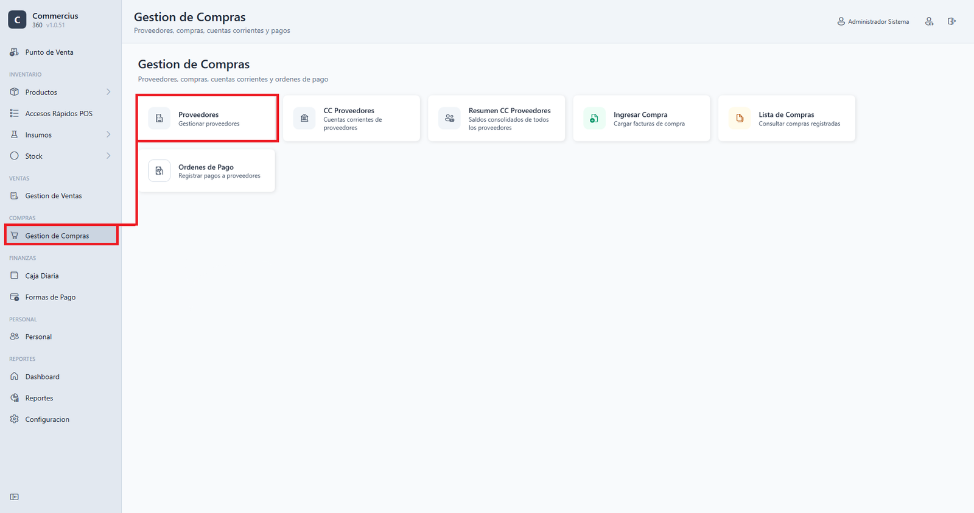Collapse the sidebar using the bottom panel icon
Image resolution: width=974 pixels, height=513 pixels.
point(15,497)
